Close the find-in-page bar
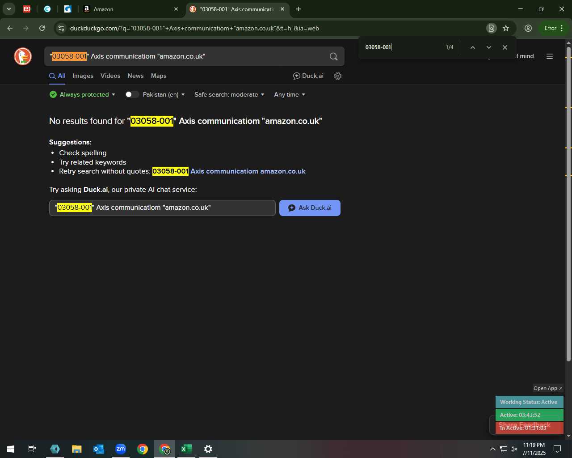Viewport: 572px width, 458px height. point(505,47)
